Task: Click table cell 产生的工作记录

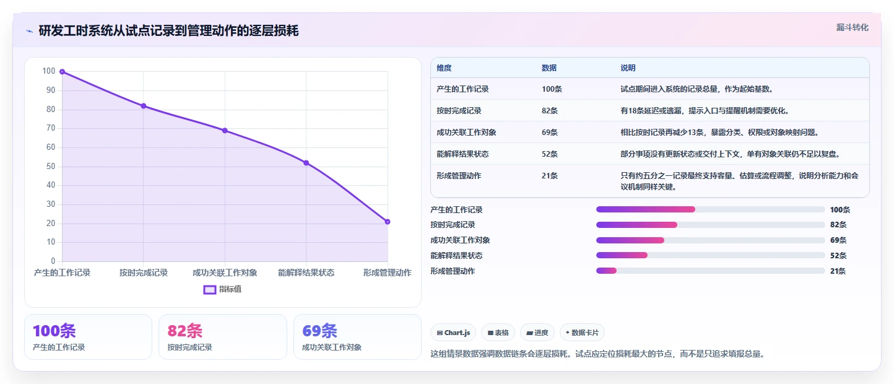Action: (x=462, y=89)
